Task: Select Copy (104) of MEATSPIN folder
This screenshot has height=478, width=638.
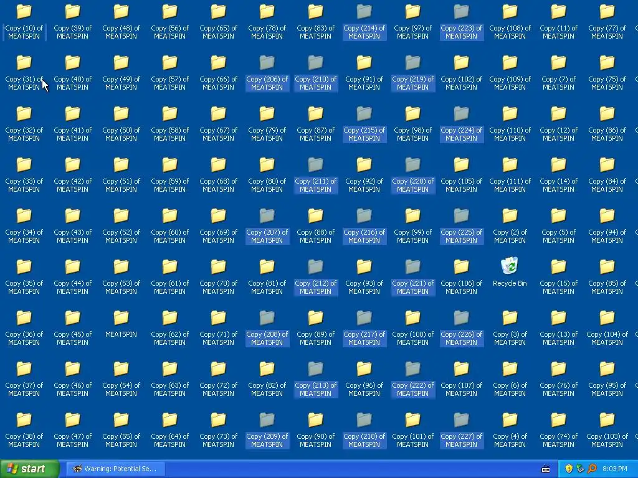Action: pos(607,327)
